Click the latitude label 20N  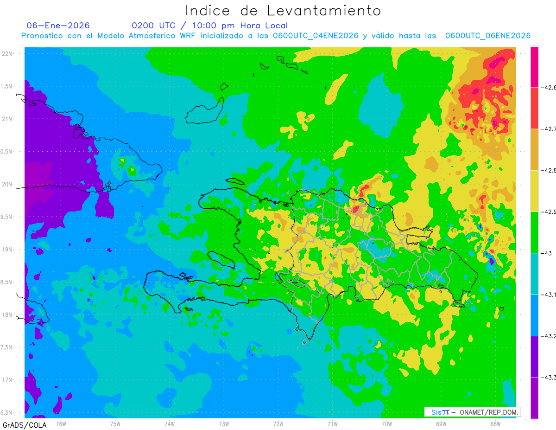(6, 184)
